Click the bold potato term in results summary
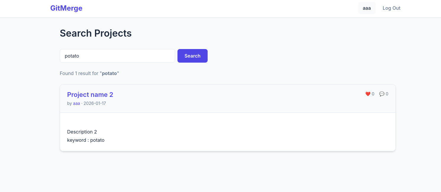441x192 pixels. (109, 73)
